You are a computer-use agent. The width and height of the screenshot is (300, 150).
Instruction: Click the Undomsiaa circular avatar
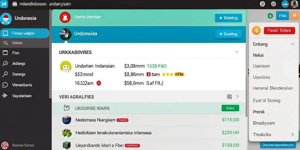tap(65, 34)
